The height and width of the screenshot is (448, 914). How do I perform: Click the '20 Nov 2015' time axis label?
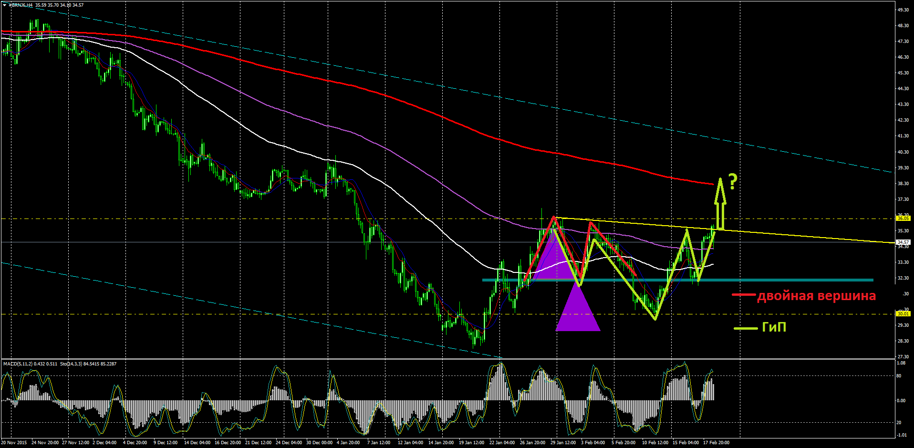click(14, 443)
